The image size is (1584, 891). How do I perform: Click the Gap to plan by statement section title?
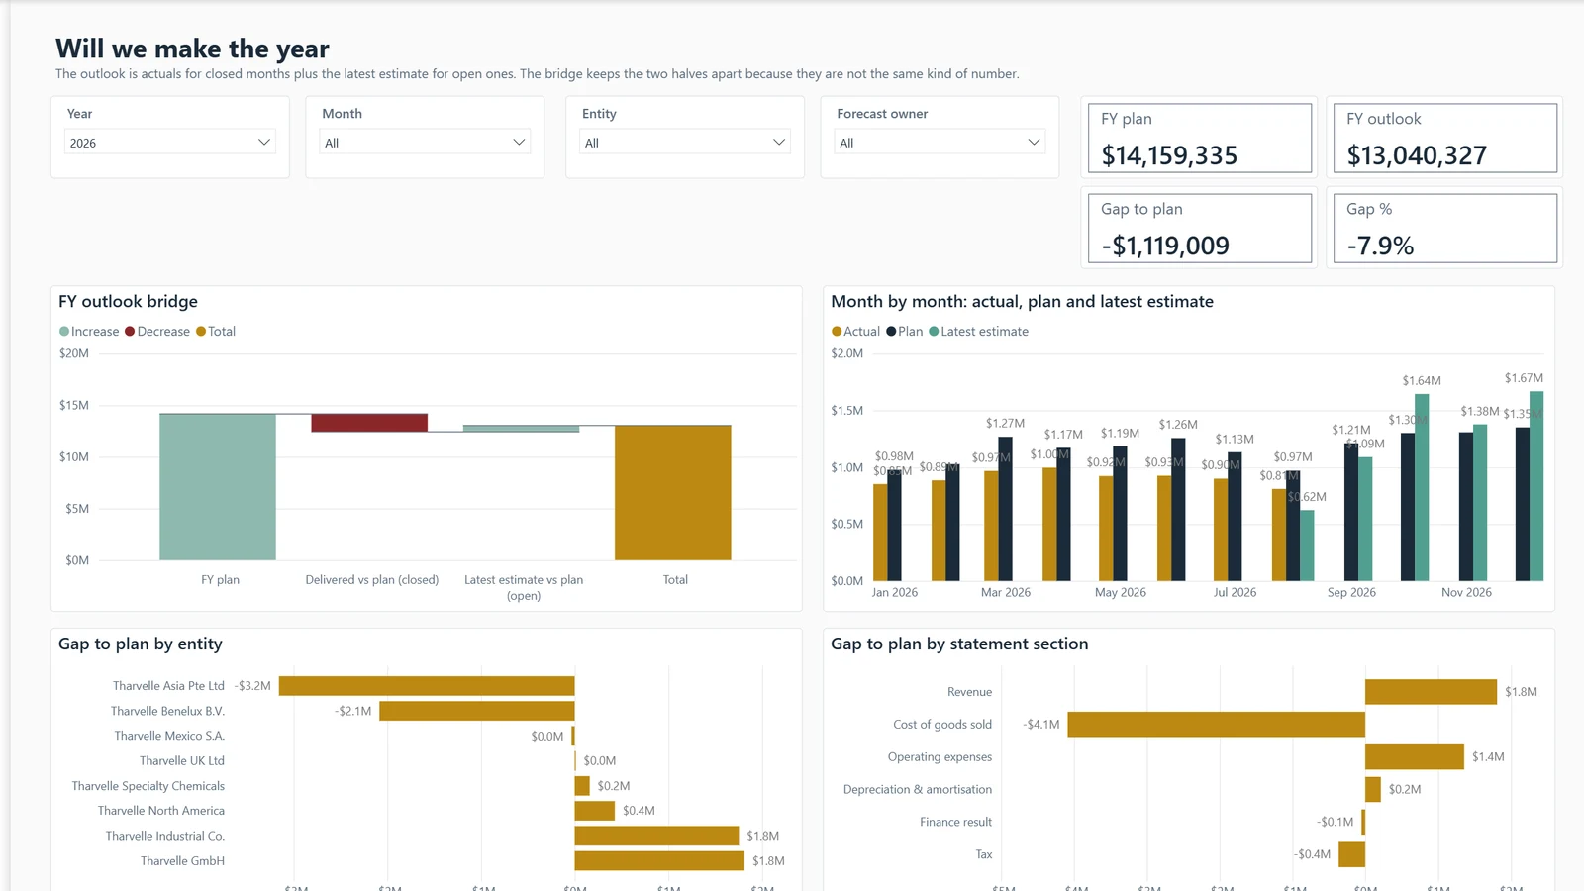coord(959,644)
